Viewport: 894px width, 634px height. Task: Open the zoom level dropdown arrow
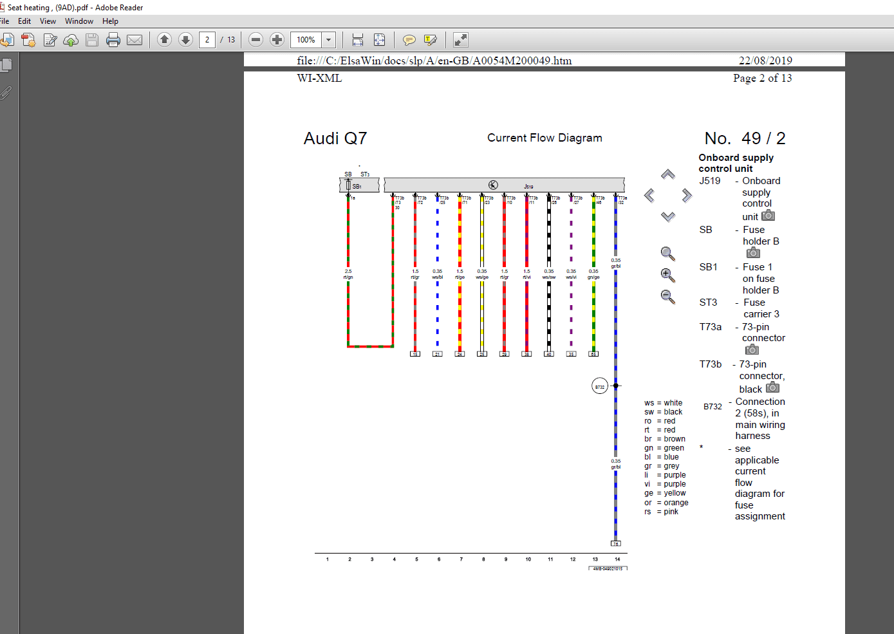(x=328, y=40)
